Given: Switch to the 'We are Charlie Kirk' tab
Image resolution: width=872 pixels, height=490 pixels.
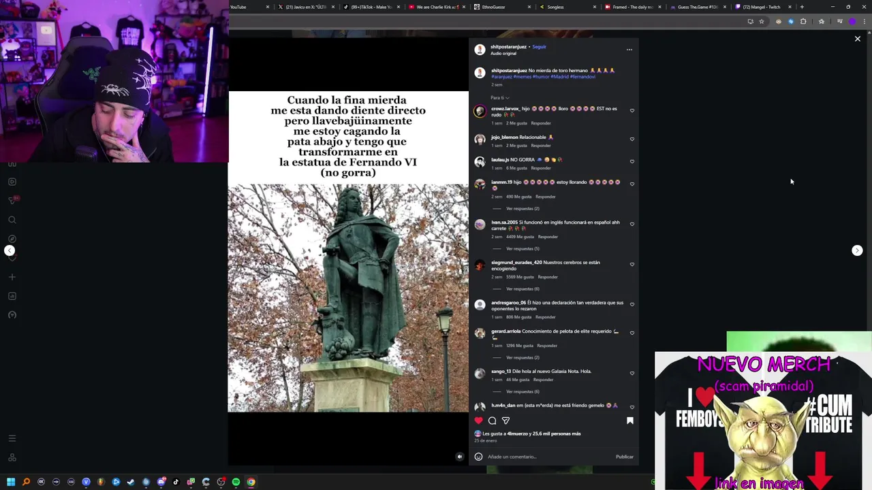Looking at the screenshot, I should [437, 7].
